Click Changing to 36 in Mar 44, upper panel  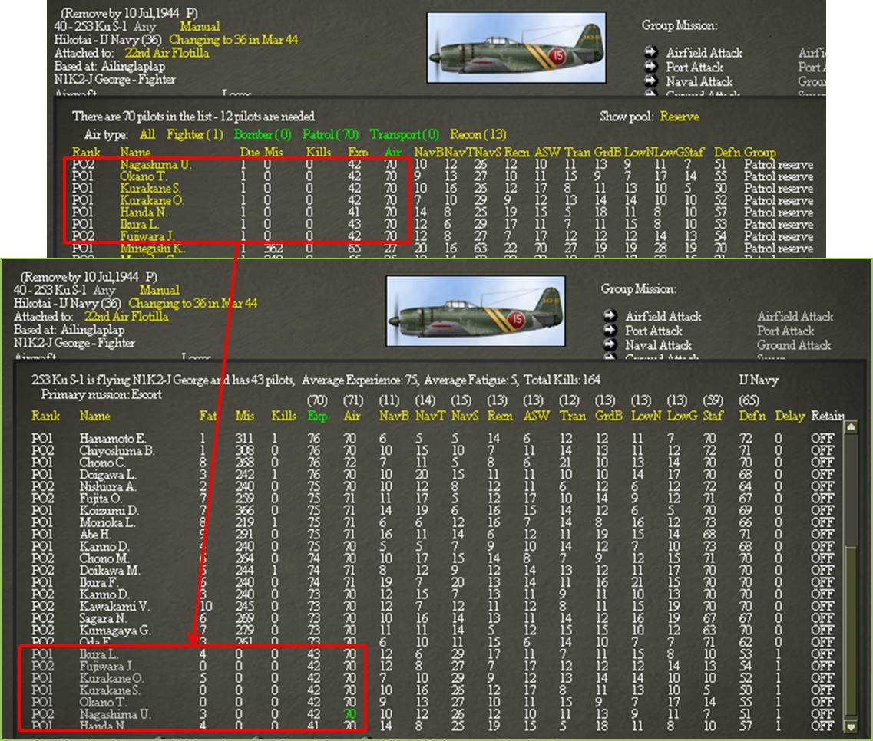click(x=233, y=39)
